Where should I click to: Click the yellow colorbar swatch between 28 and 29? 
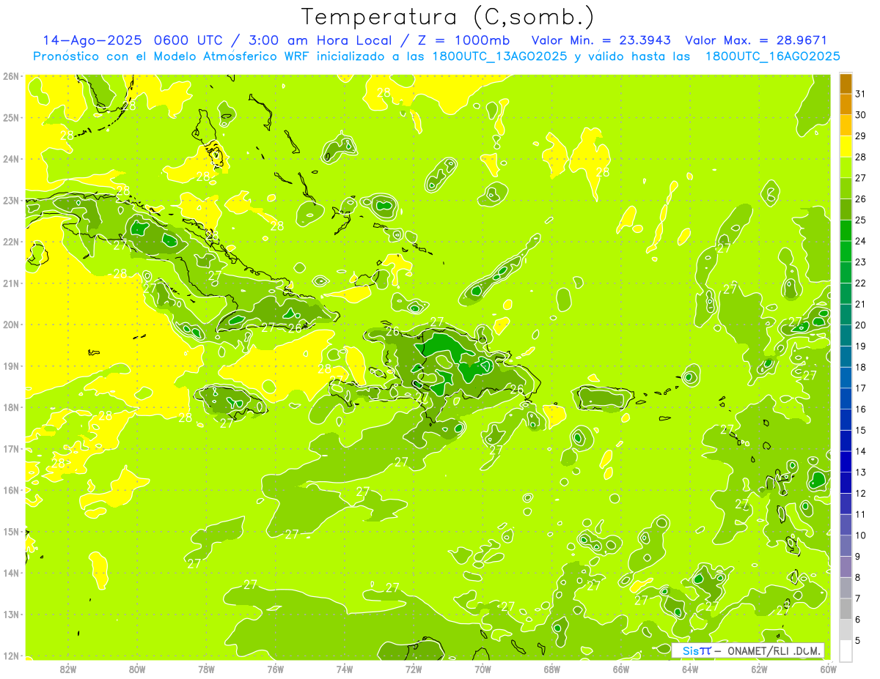tap(846, 146)
